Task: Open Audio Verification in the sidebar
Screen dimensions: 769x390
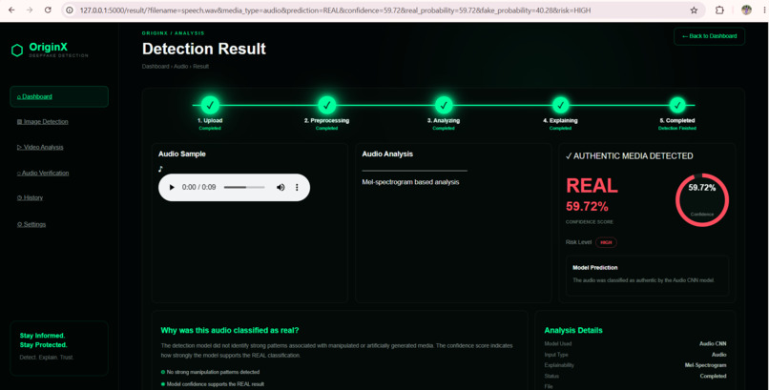Action: 43,173
